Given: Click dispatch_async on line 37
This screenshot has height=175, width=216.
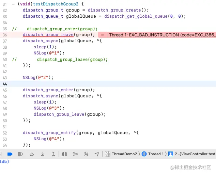Looking at the screenshot, I should click(41, 41).
